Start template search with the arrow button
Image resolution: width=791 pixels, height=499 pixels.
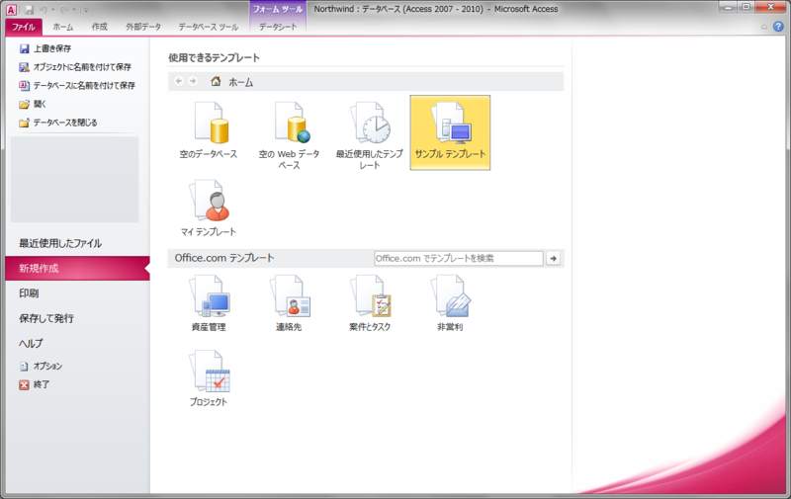[x=554, y=258]
